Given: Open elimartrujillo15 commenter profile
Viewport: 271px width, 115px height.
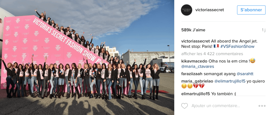Looking at the screenshot, I should tap(196, 94).
